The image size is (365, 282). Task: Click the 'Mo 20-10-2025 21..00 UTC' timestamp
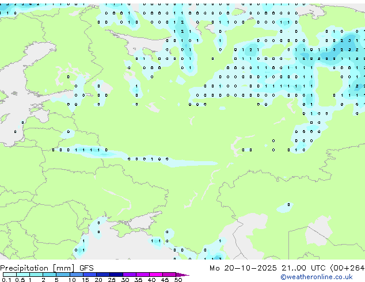[x=267, y=268]
